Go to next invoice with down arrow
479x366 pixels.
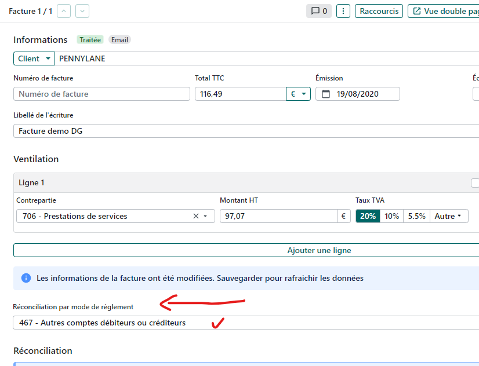[82, 11]
